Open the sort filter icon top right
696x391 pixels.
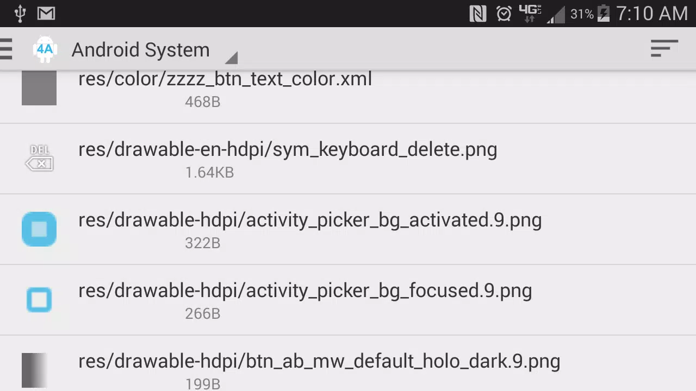(664, 48)
